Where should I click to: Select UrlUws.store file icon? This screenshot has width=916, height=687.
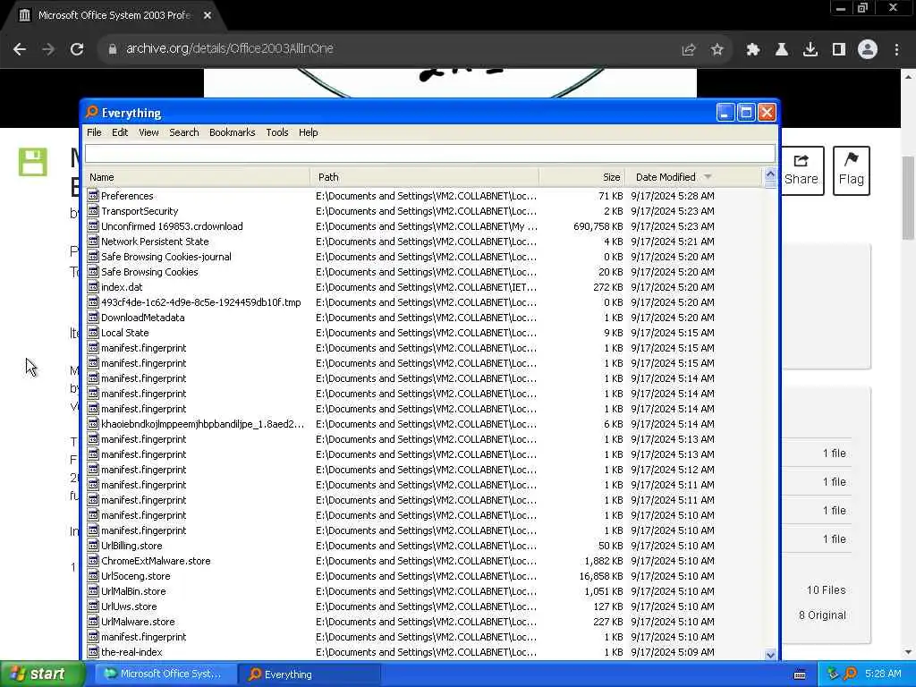click(x=93, y=606)
